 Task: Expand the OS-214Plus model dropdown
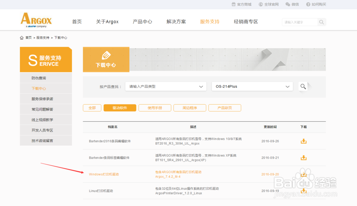tap(252, 86)
